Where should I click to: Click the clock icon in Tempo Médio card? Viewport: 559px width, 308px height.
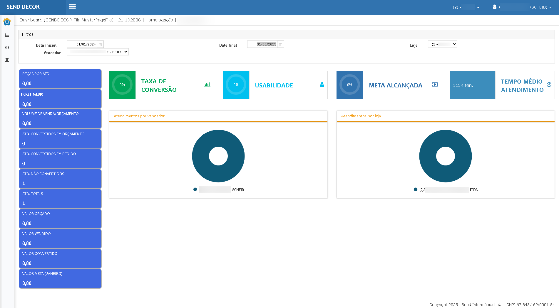tap(549, 84)
